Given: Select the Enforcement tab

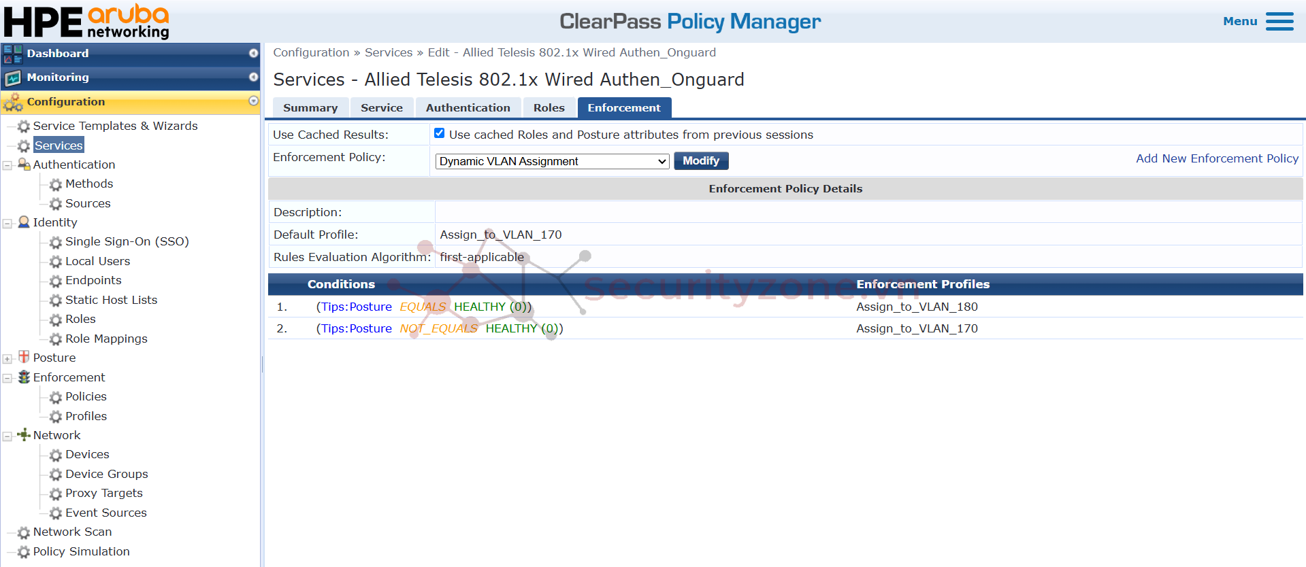Looking at the screenshot, I should [x=624, y=108].
